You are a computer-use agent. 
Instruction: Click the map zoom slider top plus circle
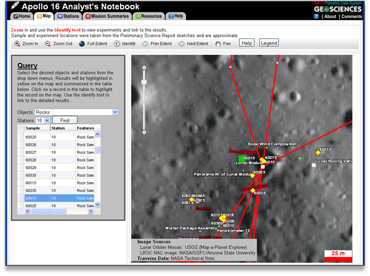[x=144, y=68]
